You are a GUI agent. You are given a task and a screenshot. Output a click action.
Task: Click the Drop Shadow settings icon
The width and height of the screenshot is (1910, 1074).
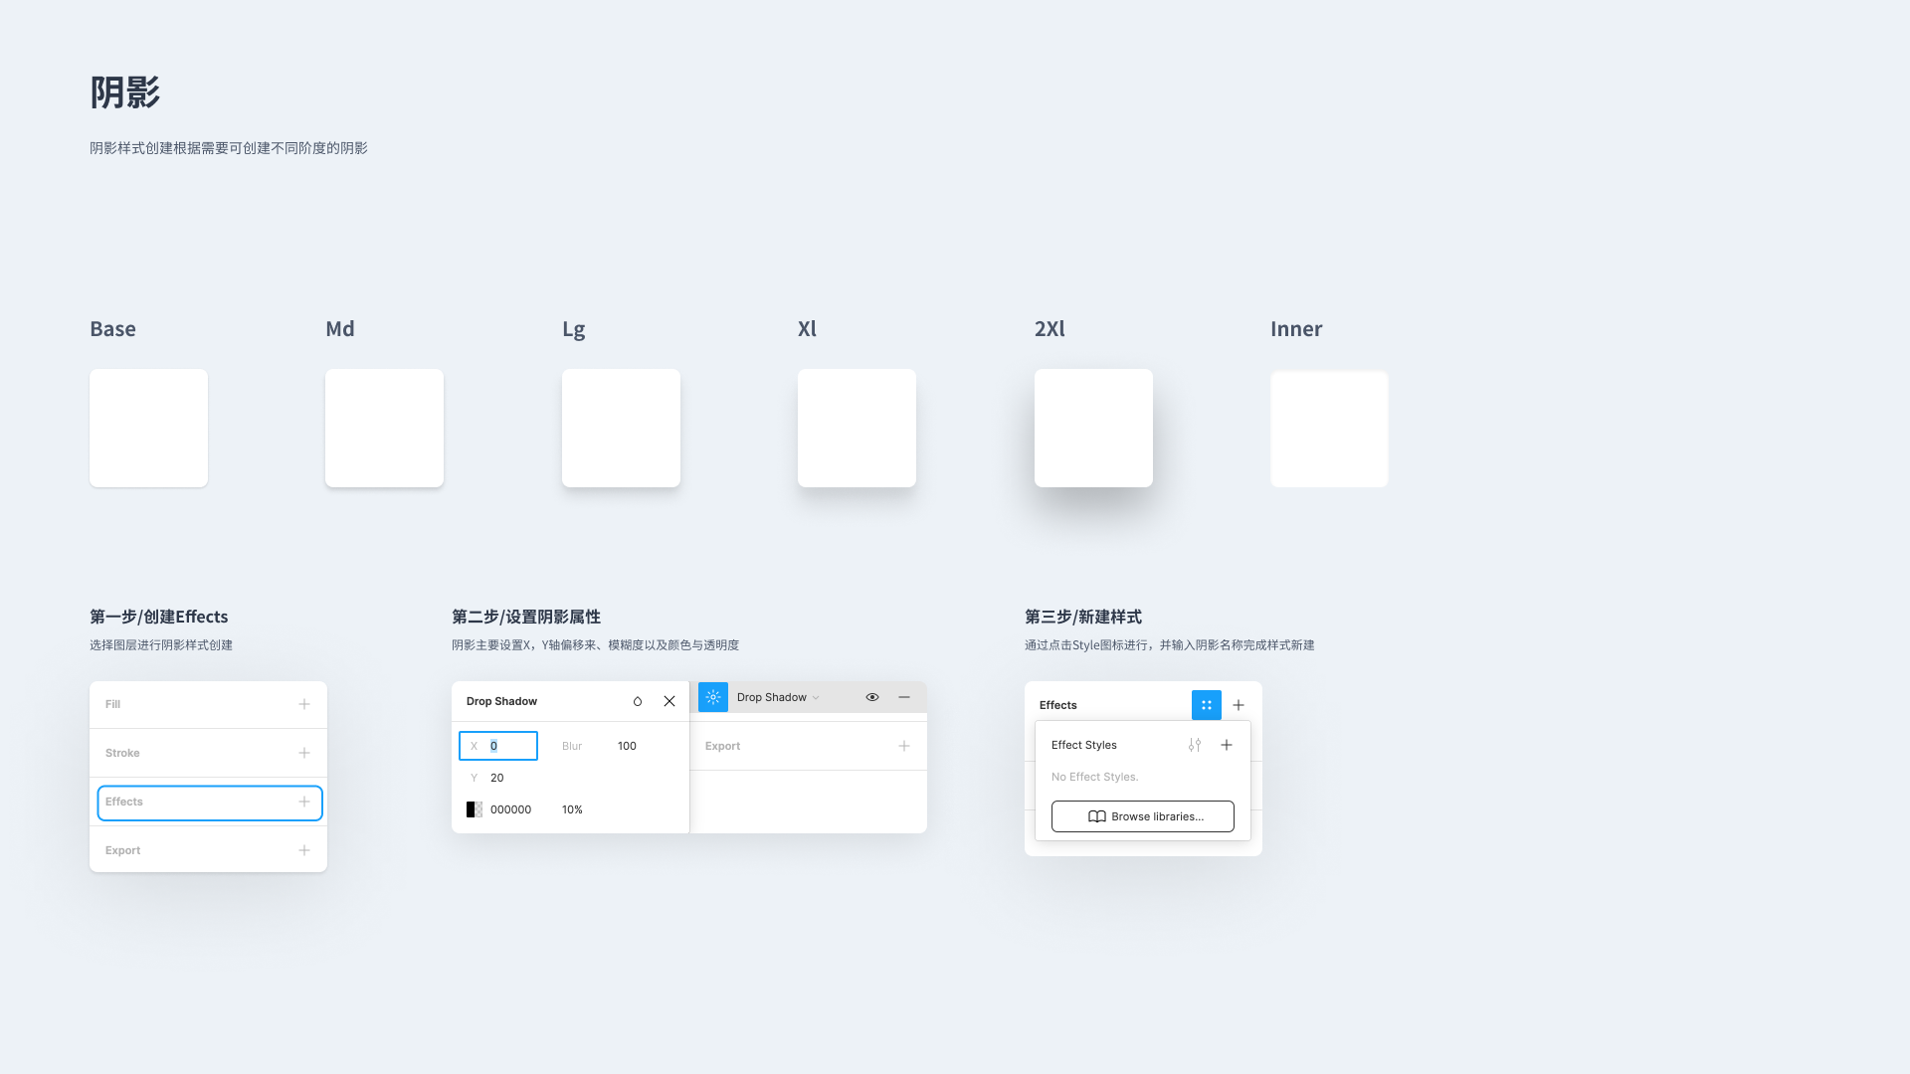click(x=712, y=696)
